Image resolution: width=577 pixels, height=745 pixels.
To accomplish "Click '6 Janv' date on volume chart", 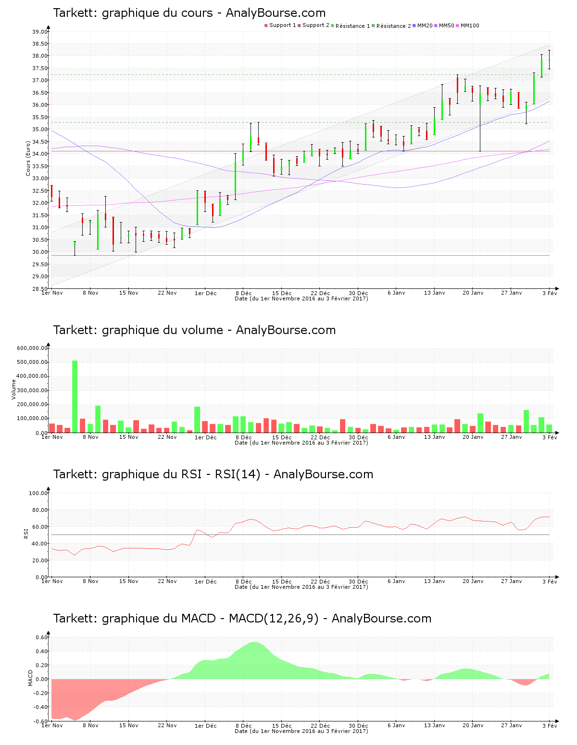I will [397, 437].
